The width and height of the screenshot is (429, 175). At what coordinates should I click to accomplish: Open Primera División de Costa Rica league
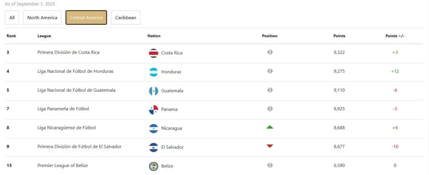(x=68, y=52)
